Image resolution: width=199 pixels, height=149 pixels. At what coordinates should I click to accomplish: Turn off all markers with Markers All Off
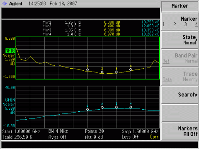click(180, 131)
